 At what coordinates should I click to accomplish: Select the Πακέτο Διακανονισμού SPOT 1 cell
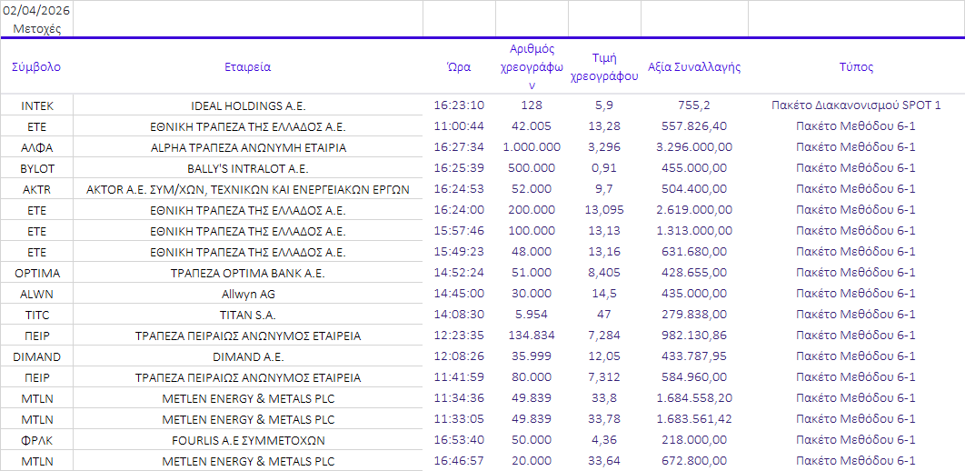pos(856,105)
